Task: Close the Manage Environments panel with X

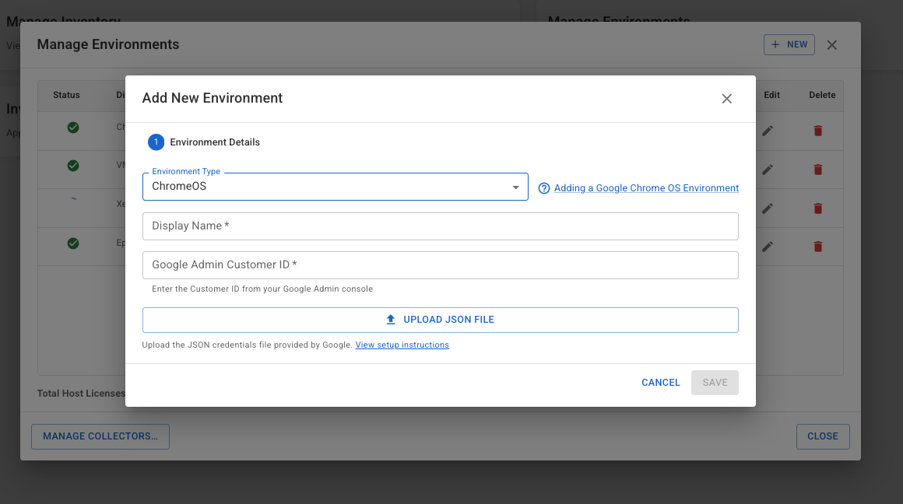Action: click(831, 45)
